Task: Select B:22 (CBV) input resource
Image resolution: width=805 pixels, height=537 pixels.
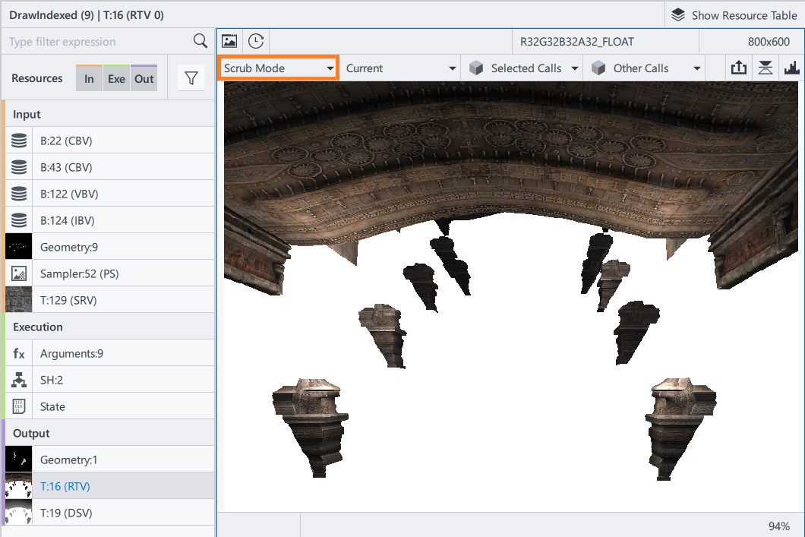Action: pos(66,141)
